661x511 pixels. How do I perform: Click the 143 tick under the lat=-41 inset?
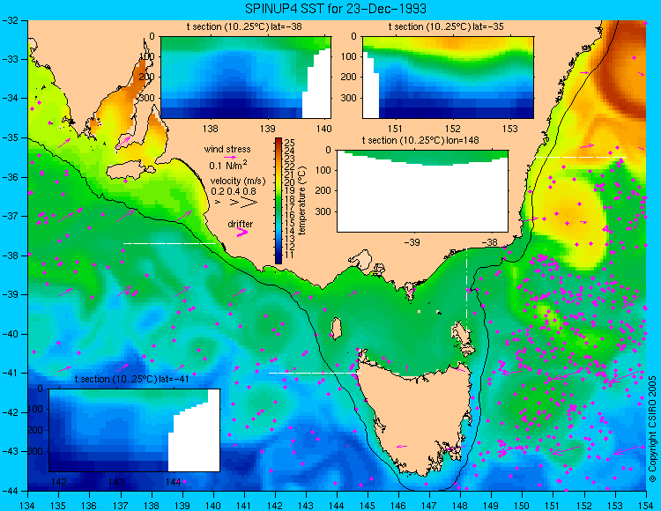(x=116, y=482)
